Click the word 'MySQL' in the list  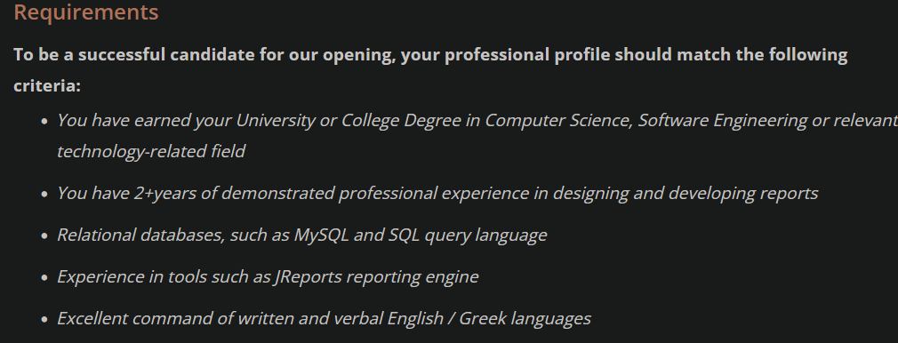pos(321,235)
